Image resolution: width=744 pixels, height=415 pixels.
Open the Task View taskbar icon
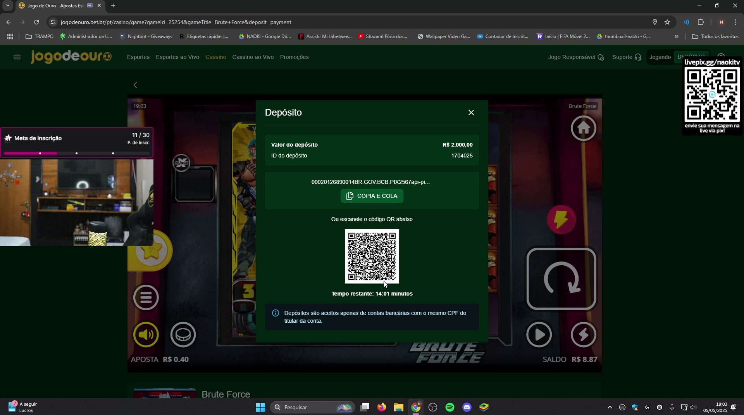coord(365,407)
